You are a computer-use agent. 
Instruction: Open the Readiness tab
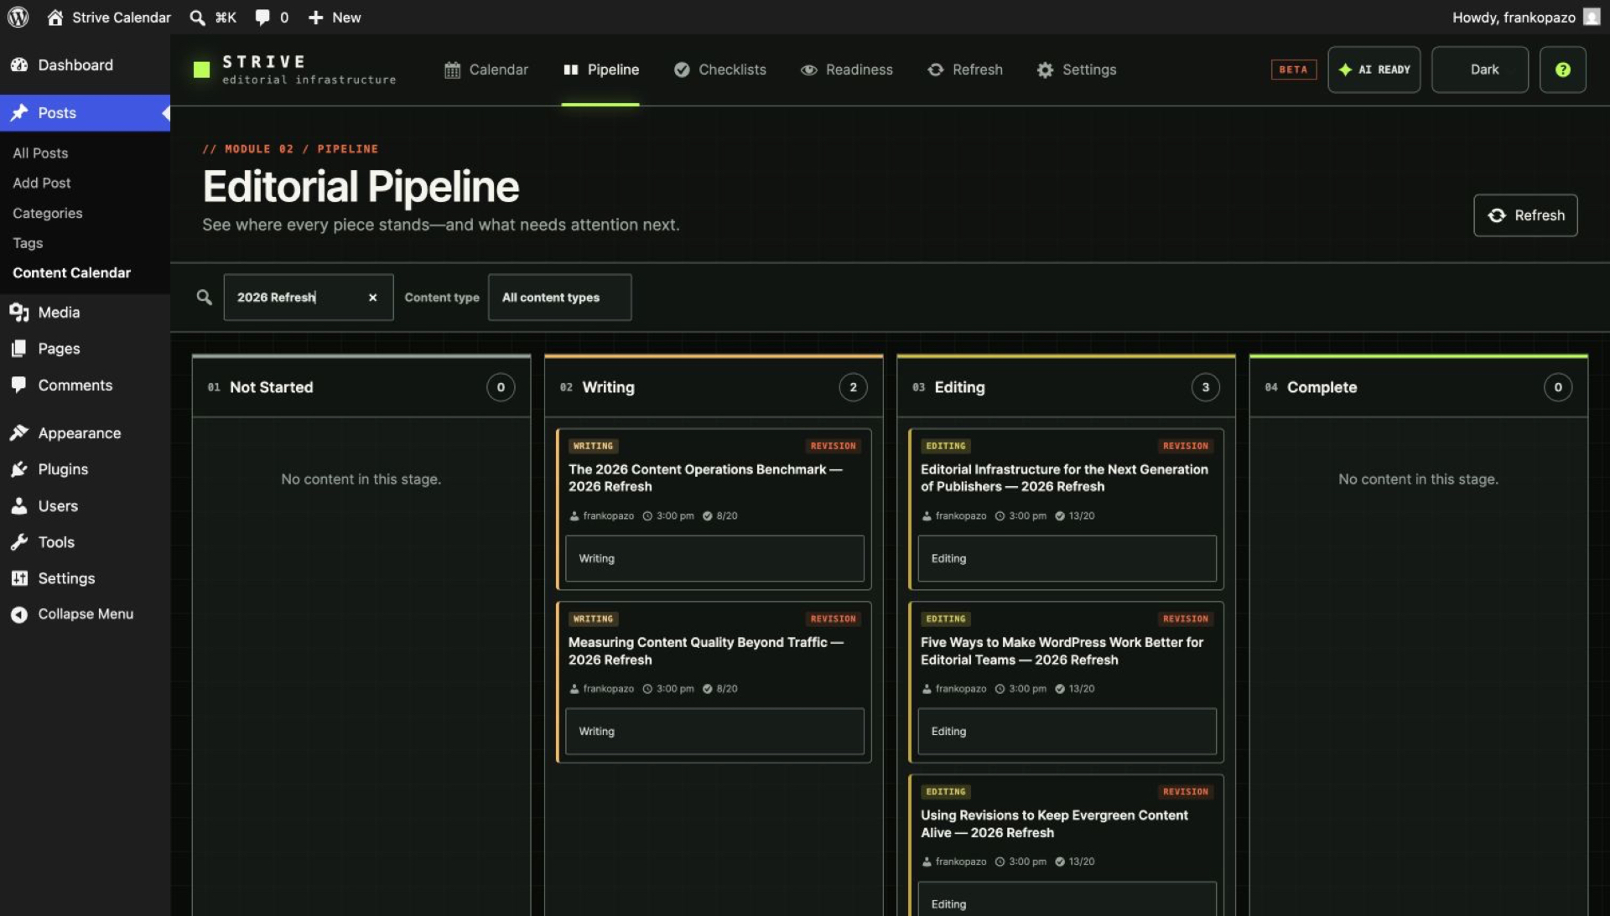point(846,70)
